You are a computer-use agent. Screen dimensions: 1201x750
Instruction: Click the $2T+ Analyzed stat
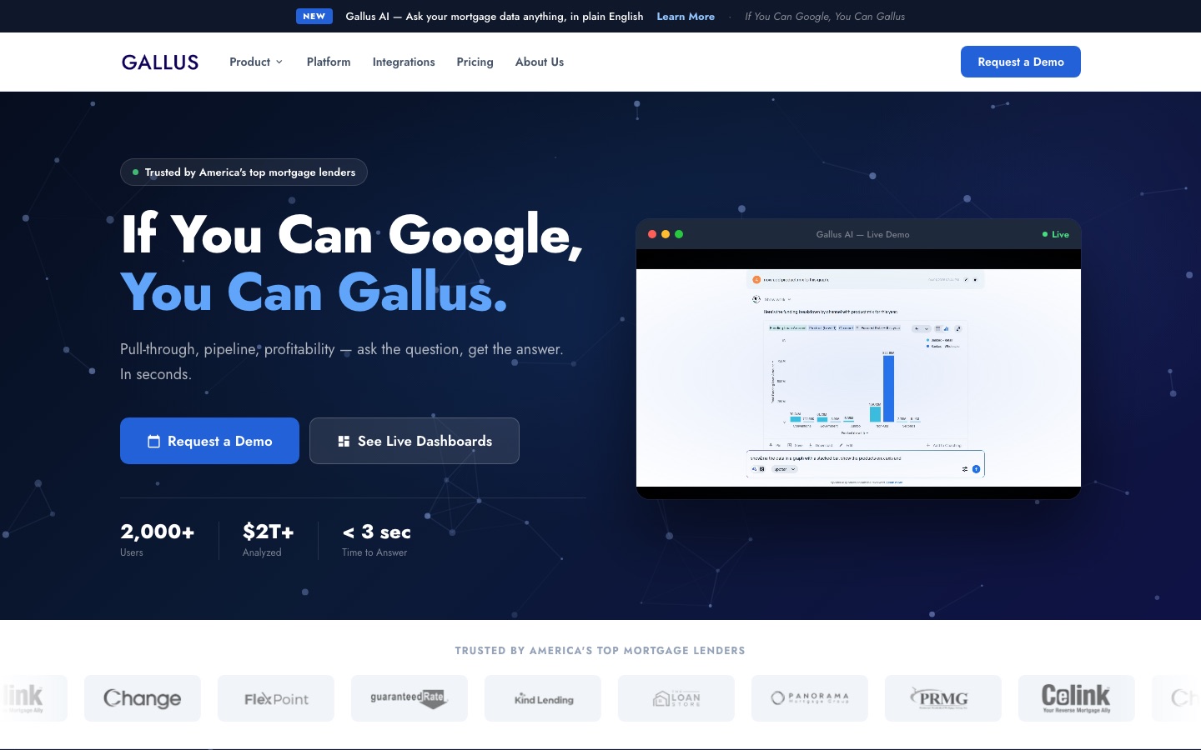coord(268,539)
